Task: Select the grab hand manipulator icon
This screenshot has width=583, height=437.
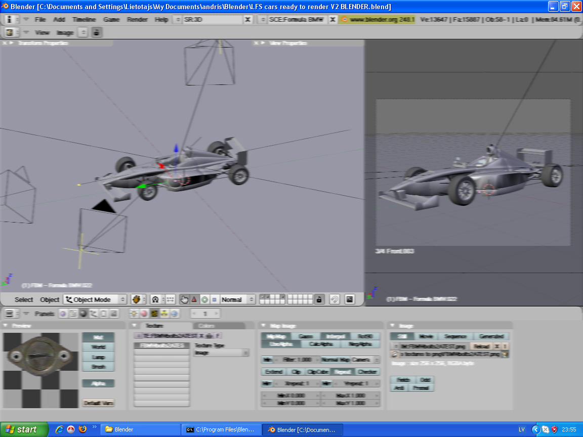Action: point(184,299)
